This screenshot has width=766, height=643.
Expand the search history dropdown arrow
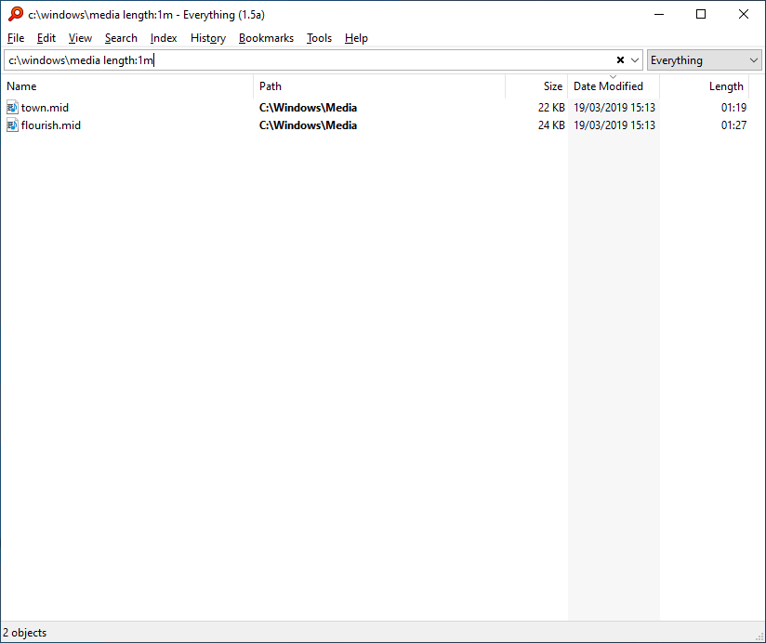635,60
